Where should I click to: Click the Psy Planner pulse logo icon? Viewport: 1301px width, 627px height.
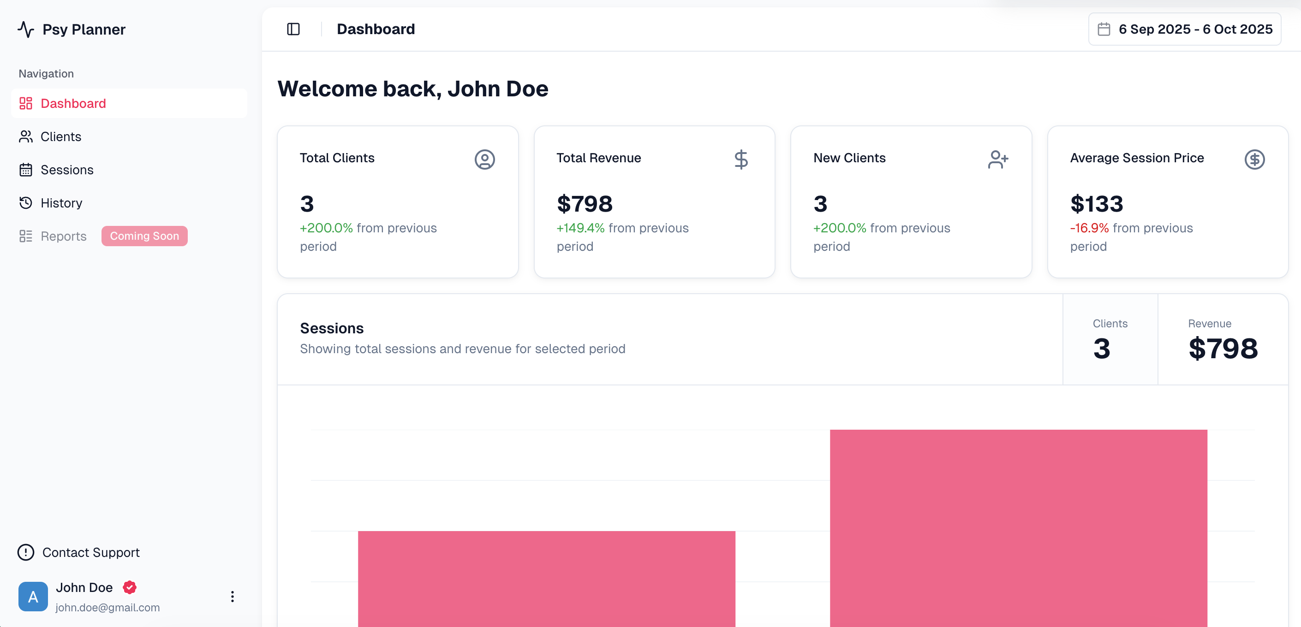[26, 30]
